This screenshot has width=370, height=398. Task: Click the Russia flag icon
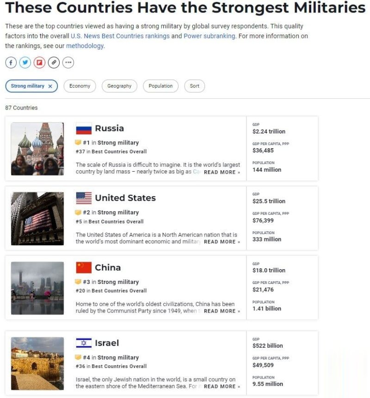(x=84, y=129)
